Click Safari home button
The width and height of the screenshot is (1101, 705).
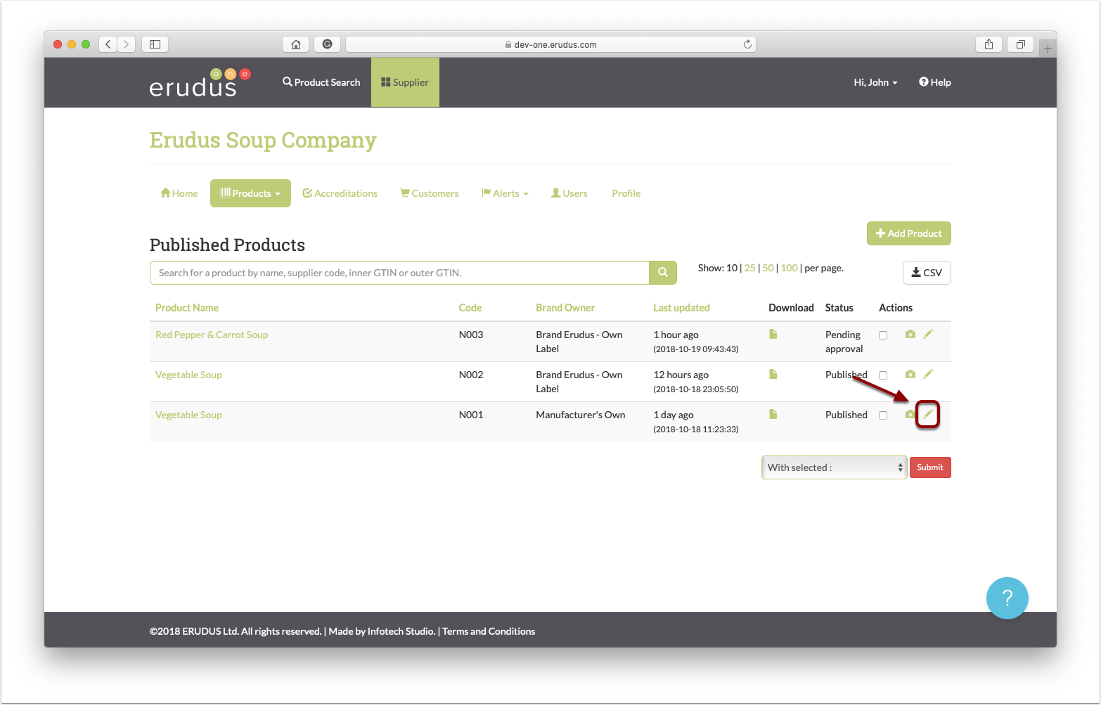296,44
